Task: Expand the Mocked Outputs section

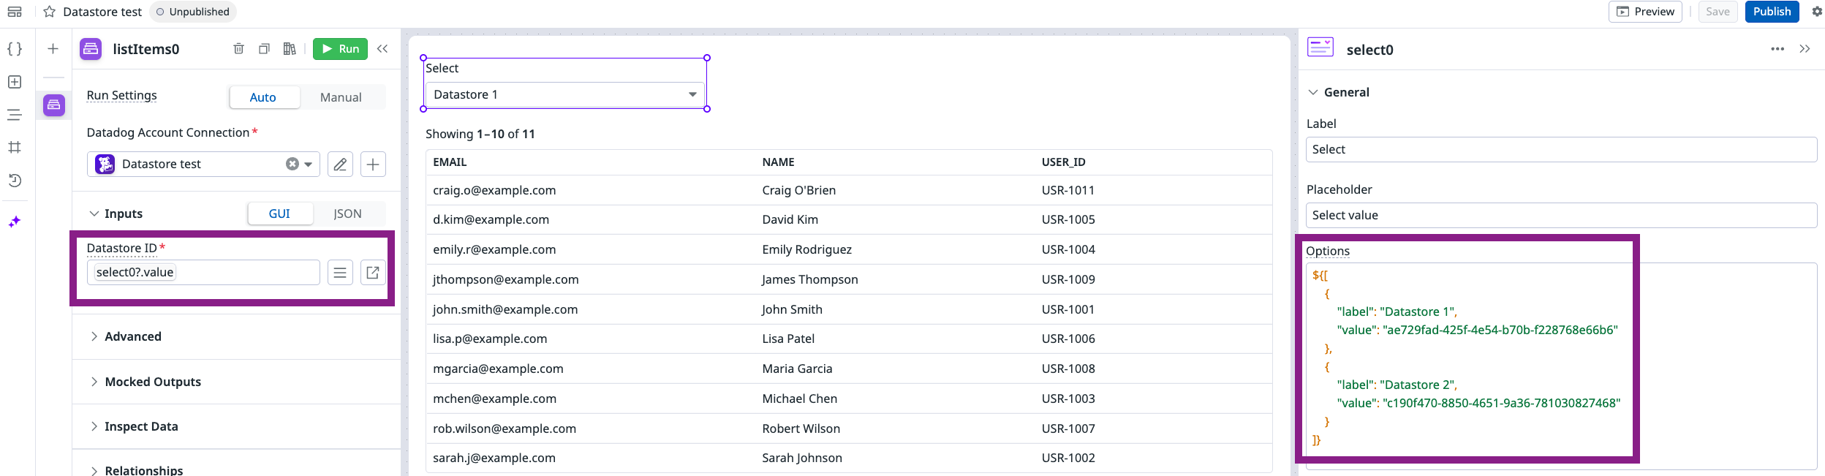Action: 153,382
